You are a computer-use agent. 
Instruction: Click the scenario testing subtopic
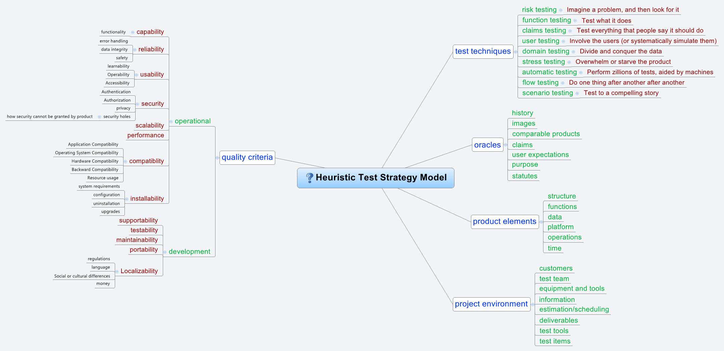point(547,93)
